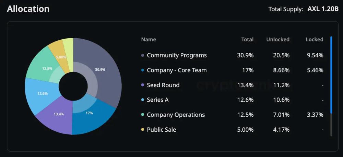343x157 pixels.
Task: Click the Company - Core Team legend dot
Action: pyautogui.click(x=143, y=70)
